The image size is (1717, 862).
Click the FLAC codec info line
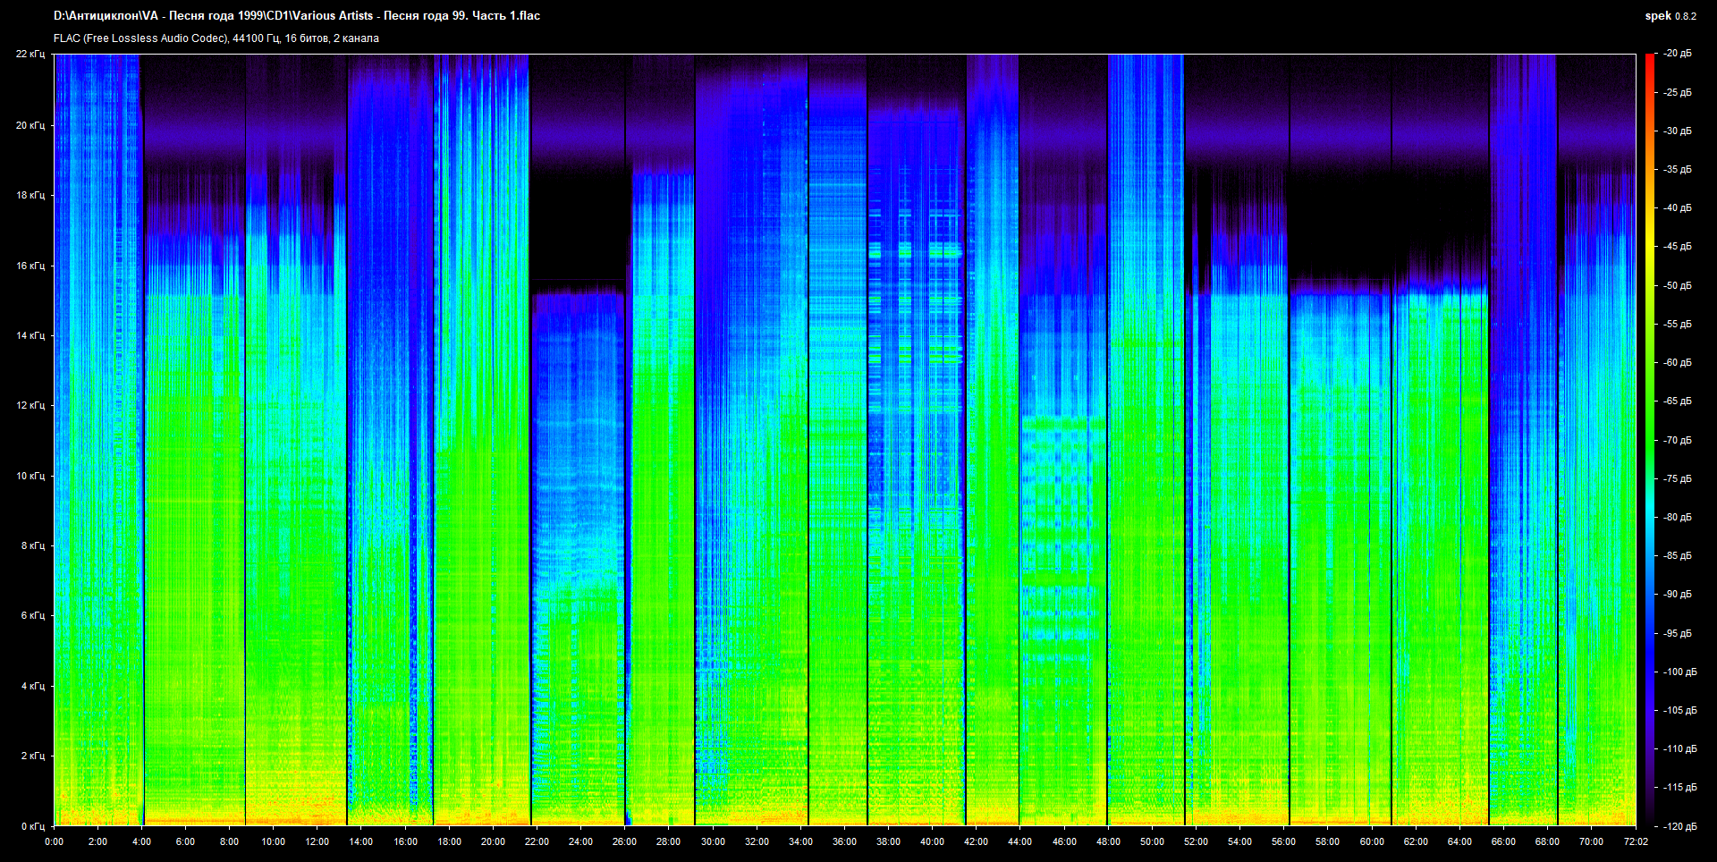coord(216,38)
